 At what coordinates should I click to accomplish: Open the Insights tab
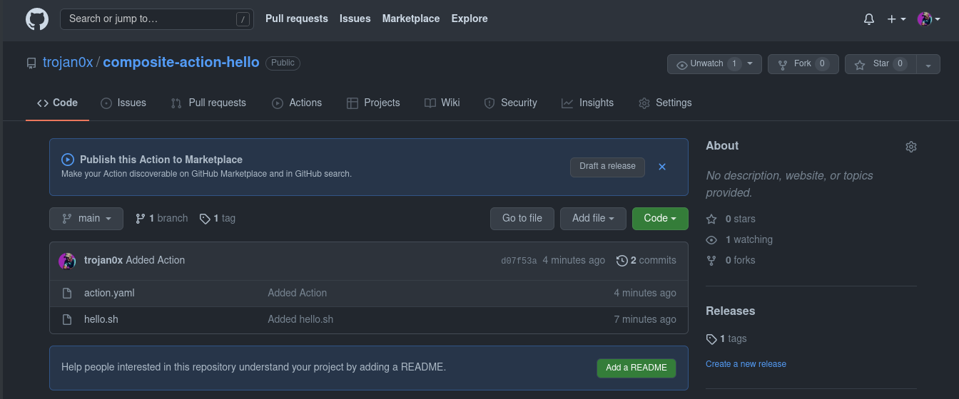(x=587, y=103)
